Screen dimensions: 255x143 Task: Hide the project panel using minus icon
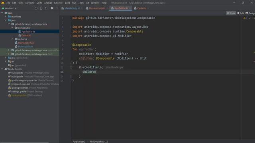click(x=57, y=8)
